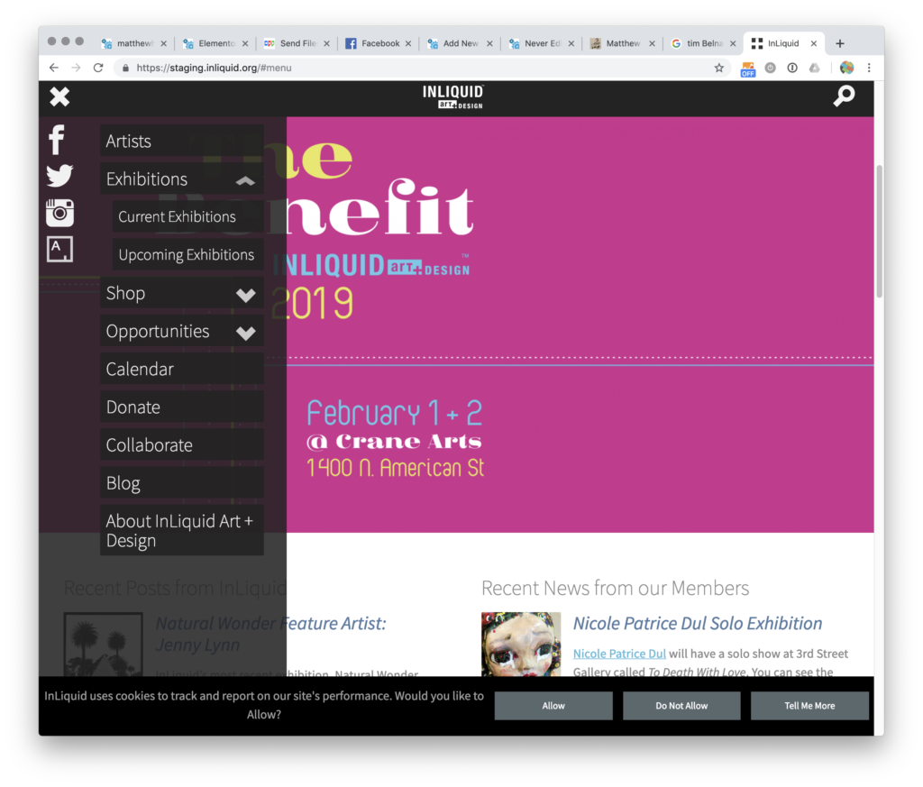Open the Collaborate menu item
Viewport: 923px width, 787px height.
[x=181, y=445]
